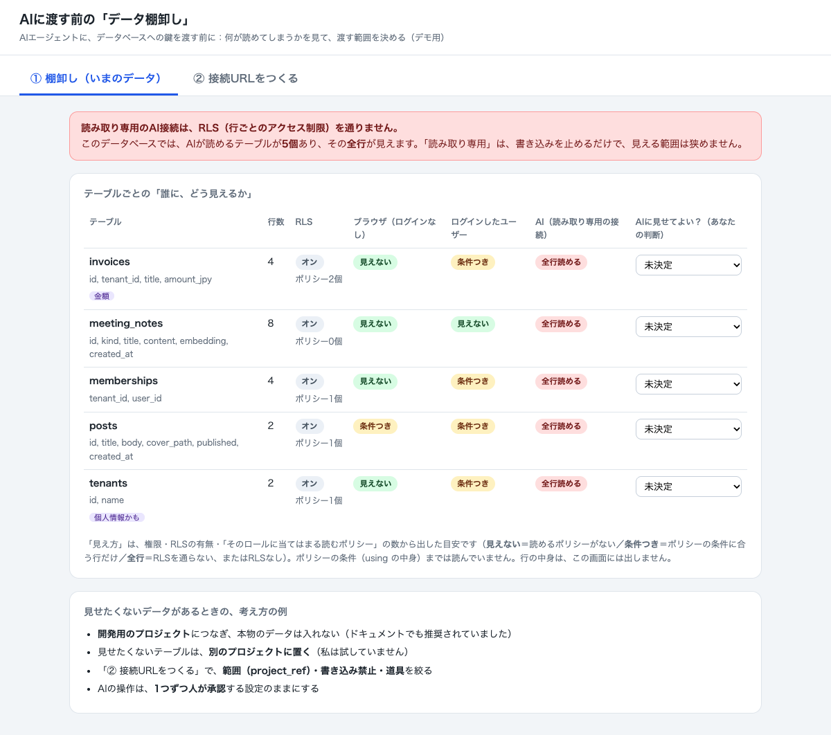Viewport: 831px width, 735px height.
Task: Click the "全行読める" badge in invoices row
Action: (561, 262)
